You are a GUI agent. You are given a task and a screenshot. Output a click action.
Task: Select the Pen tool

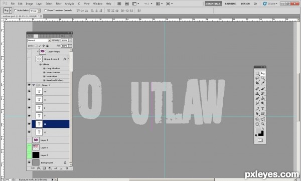point(257,109)
